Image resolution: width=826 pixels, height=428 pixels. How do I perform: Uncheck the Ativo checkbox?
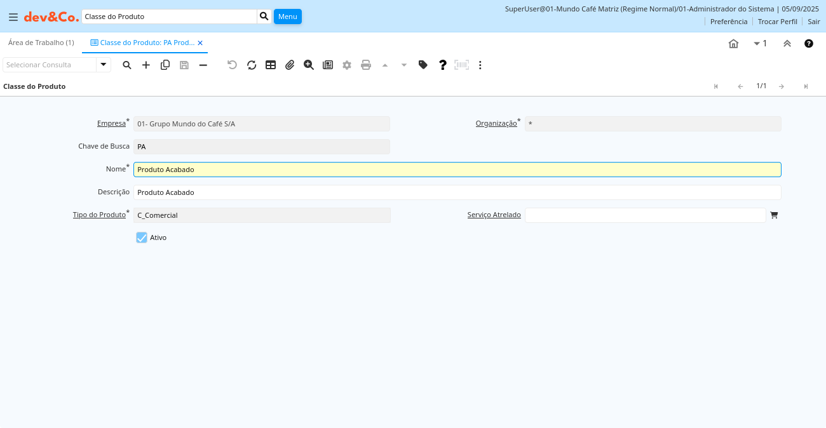(x=142, y=237)
